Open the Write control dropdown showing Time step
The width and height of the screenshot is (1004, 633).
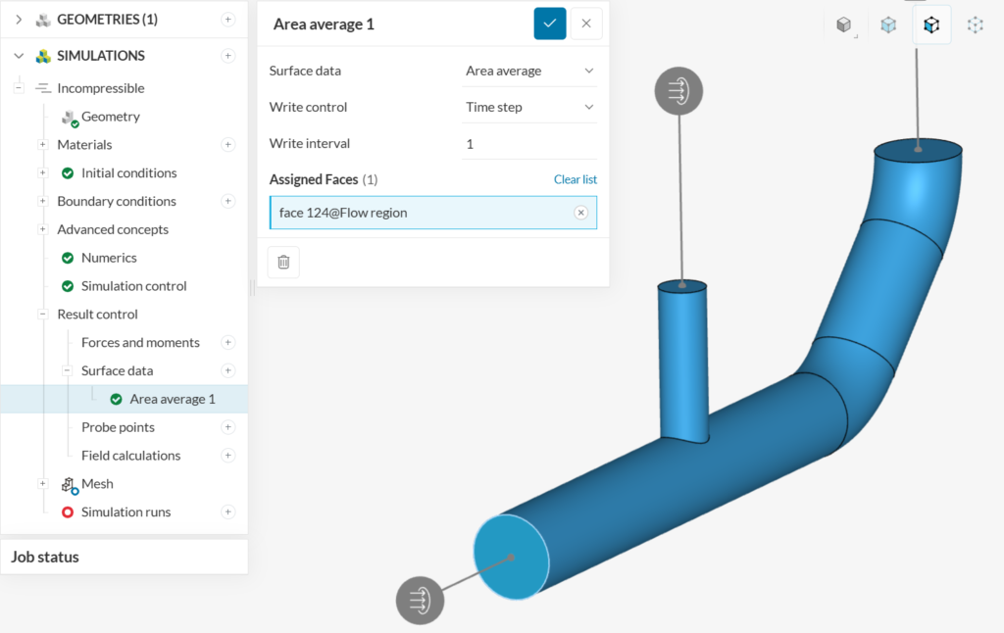tap(529, 107)
